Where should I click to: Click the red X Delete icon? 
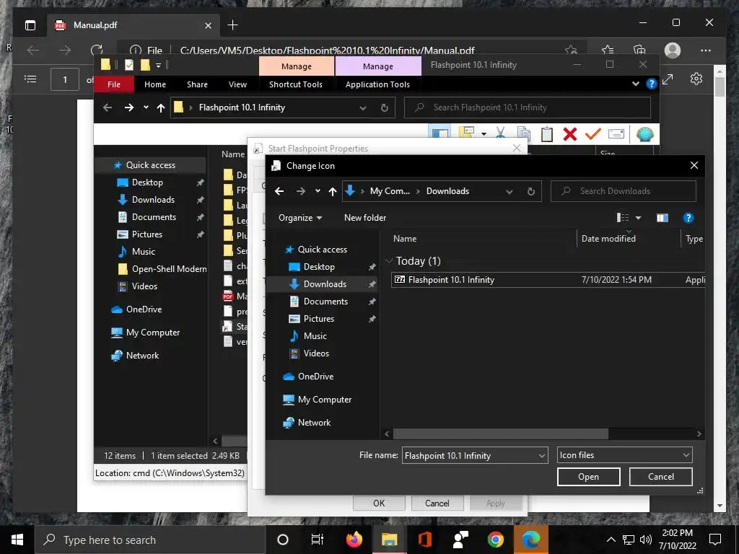(570, 134)
